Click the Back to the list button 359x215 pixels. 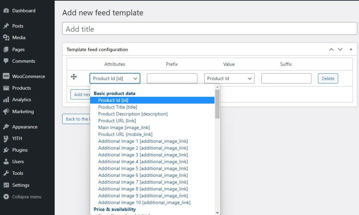77,119
